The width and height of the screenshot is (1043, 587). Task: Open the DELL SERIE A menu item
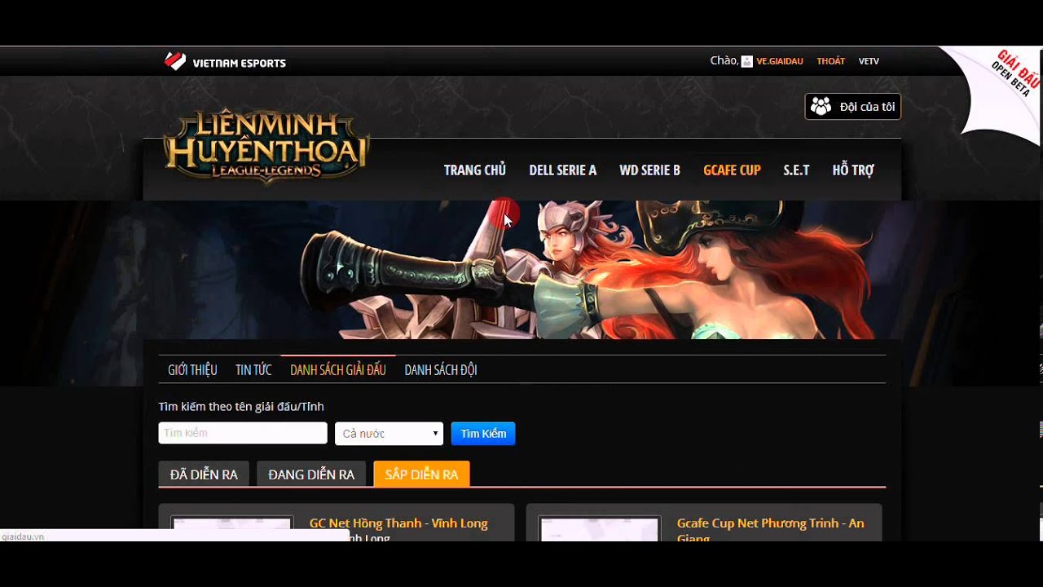(x=563, y=170)
